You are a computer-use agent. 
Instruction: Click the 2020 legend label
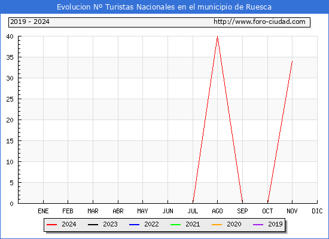pos(234,224)
